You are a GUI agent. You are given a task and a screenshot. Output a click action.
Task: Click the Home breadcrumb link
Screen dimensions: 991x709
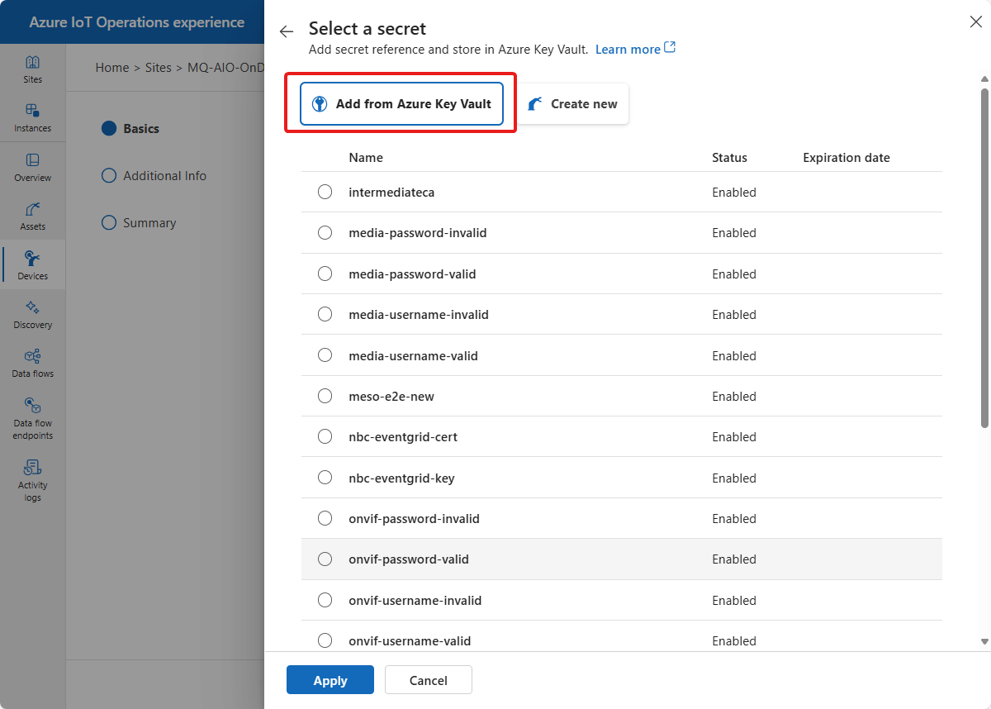tap(112, 68)
